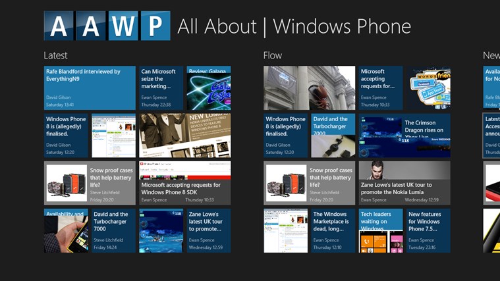Open the Latest section header

(55, 55)
